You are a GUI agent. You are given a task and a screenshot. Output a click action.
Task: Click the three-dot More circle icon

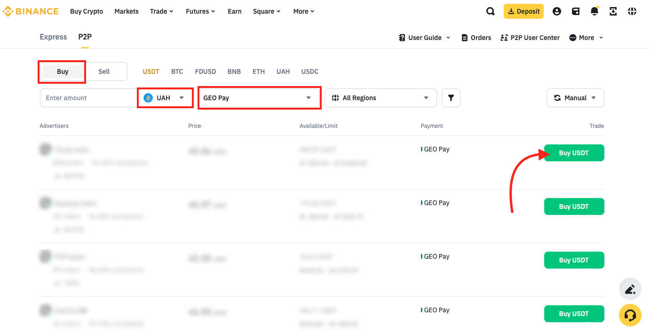tap(573, 38)
